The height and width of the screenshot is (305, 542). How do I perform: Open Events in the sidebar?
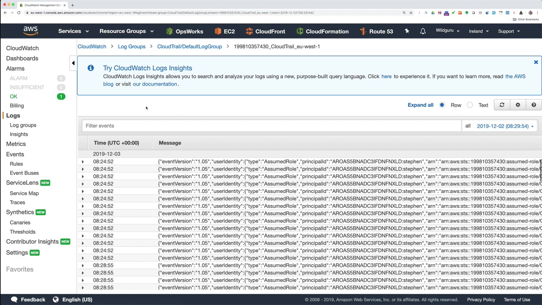coord(15,154)
